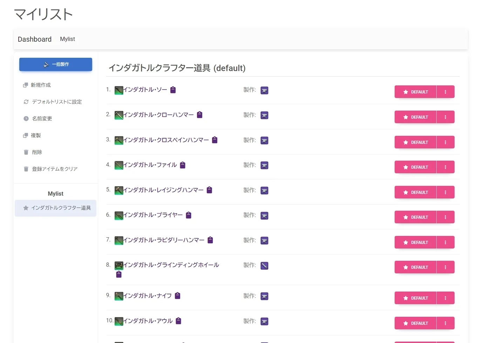Open the インダガトル・アウル item link
Viewport: 484px width, 343px height.
point(148,321)
